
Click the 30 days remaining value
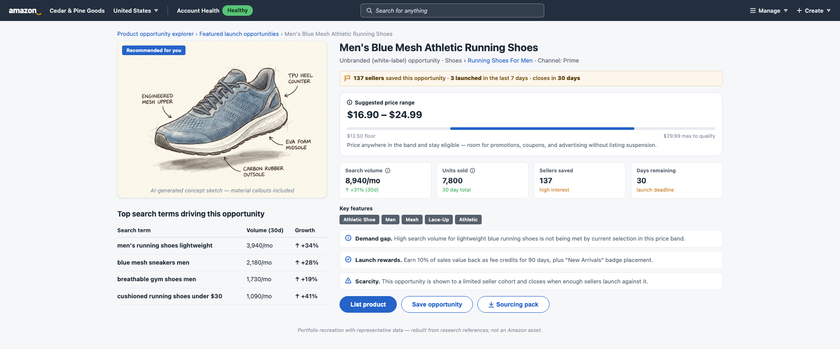[x=641, y=181]
